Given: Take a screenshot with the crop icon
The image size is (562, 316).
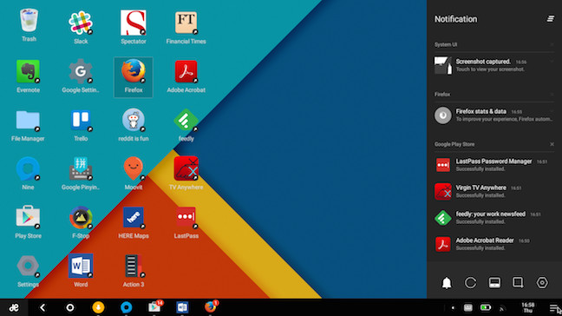Looking at the screenshot, I should tap(518, 283).
